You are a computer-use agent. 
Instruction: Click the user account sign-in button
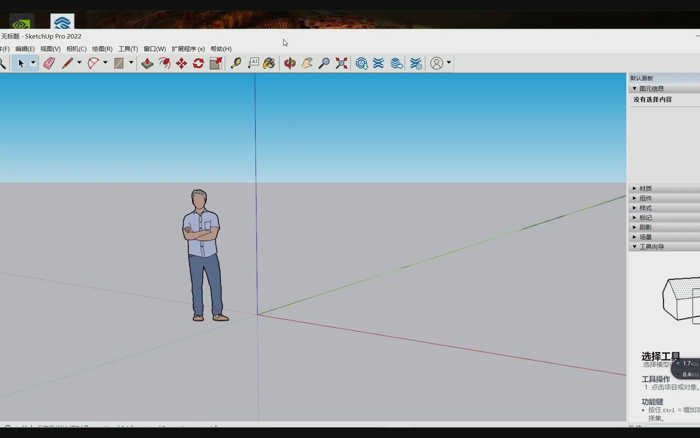(437, 64)
